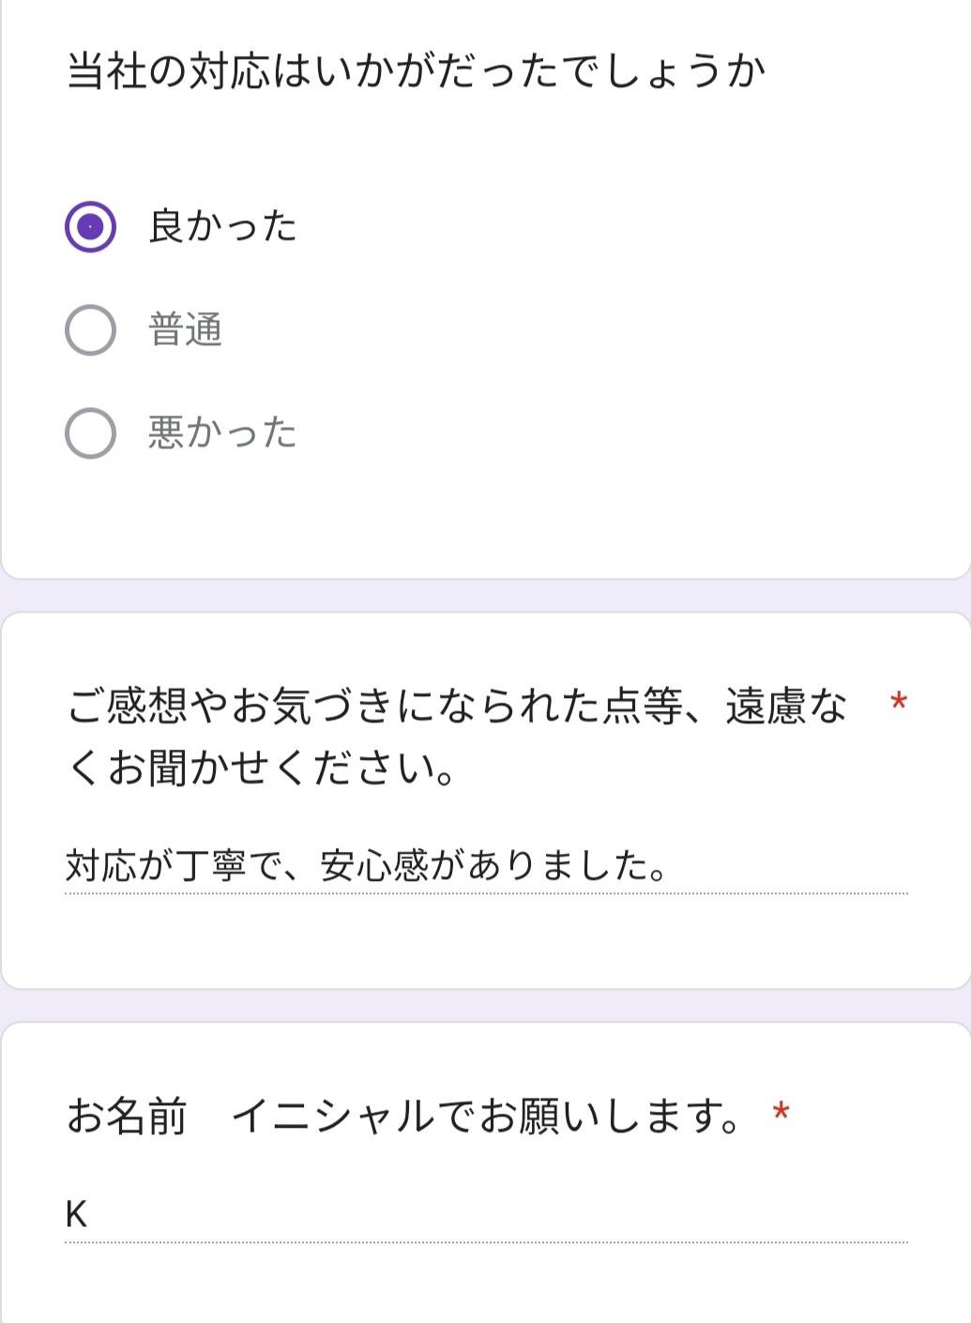This screenshot has width=971, height=1323.
Task: Click the 良かった option label text
Action: click(222, 227)
